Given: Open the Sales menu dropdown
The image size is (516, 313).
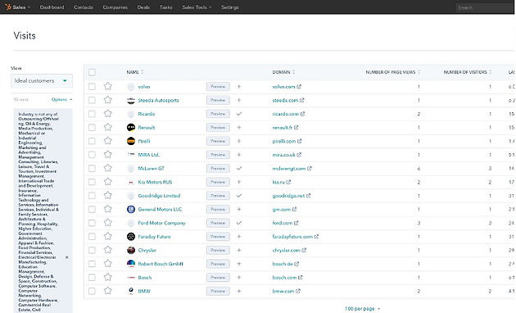Looking at the screenshot, I should click(21, 7).
